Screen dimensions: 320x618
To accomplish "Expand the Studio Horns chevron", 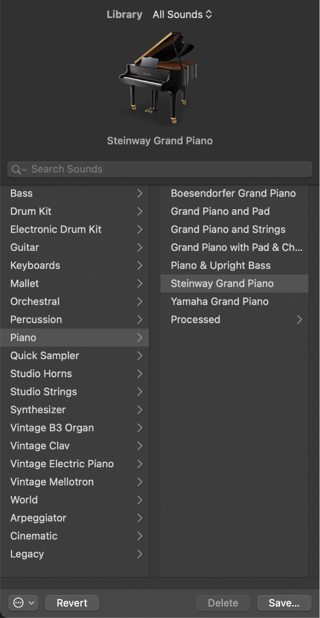I will click(140, 374).
